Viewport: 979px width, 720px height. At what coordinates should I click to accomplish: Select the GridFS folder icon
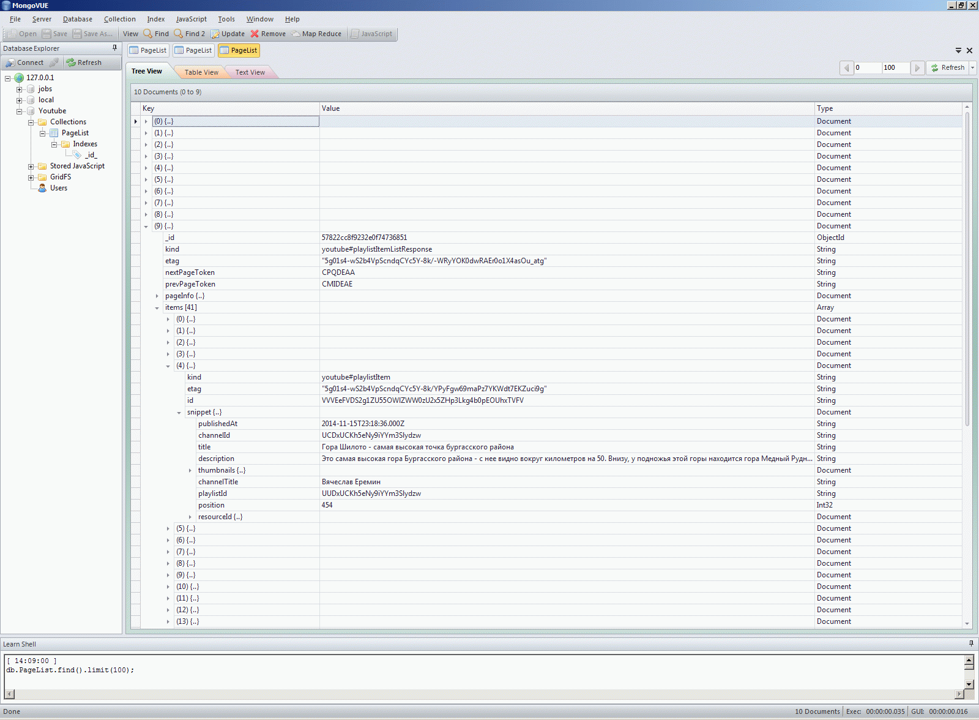[x=42, y=177]
